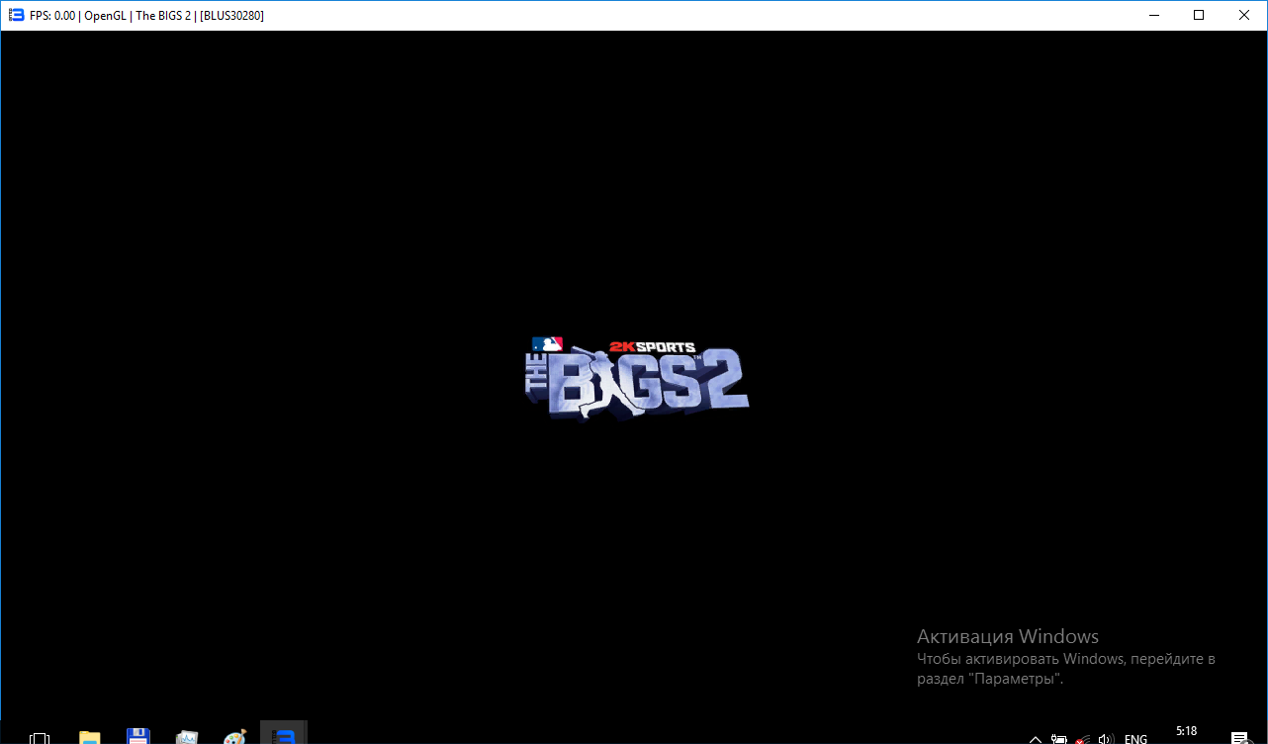The width and height of the screenshot is (1268, 744).
Task: Click the blue floppy disk taskbar icon
Action: click(138, 737)
